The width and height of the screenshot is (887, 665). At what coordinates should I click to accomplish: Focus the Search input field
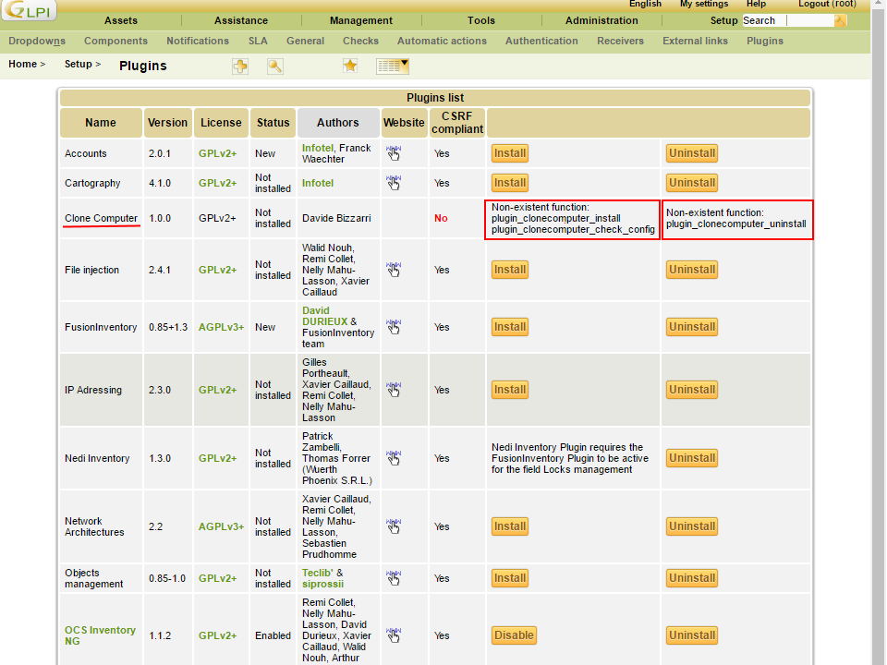click(788, 20)
